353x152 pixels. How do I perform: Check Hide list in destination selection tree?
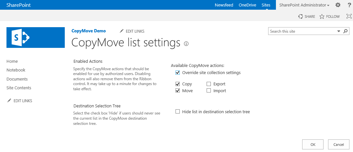pyautogui.click(x=177, y=112)
